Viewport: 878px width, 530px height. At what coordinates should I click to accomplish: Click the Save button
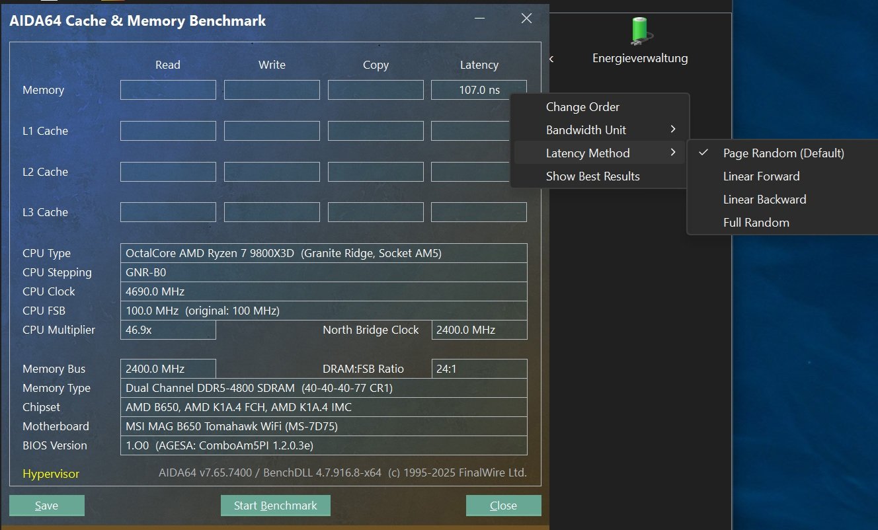click(x=47, y=506)
